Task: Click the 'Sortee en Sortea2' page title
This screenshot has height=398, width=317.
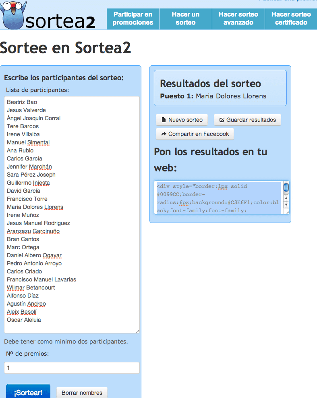Action: point(65,48)
